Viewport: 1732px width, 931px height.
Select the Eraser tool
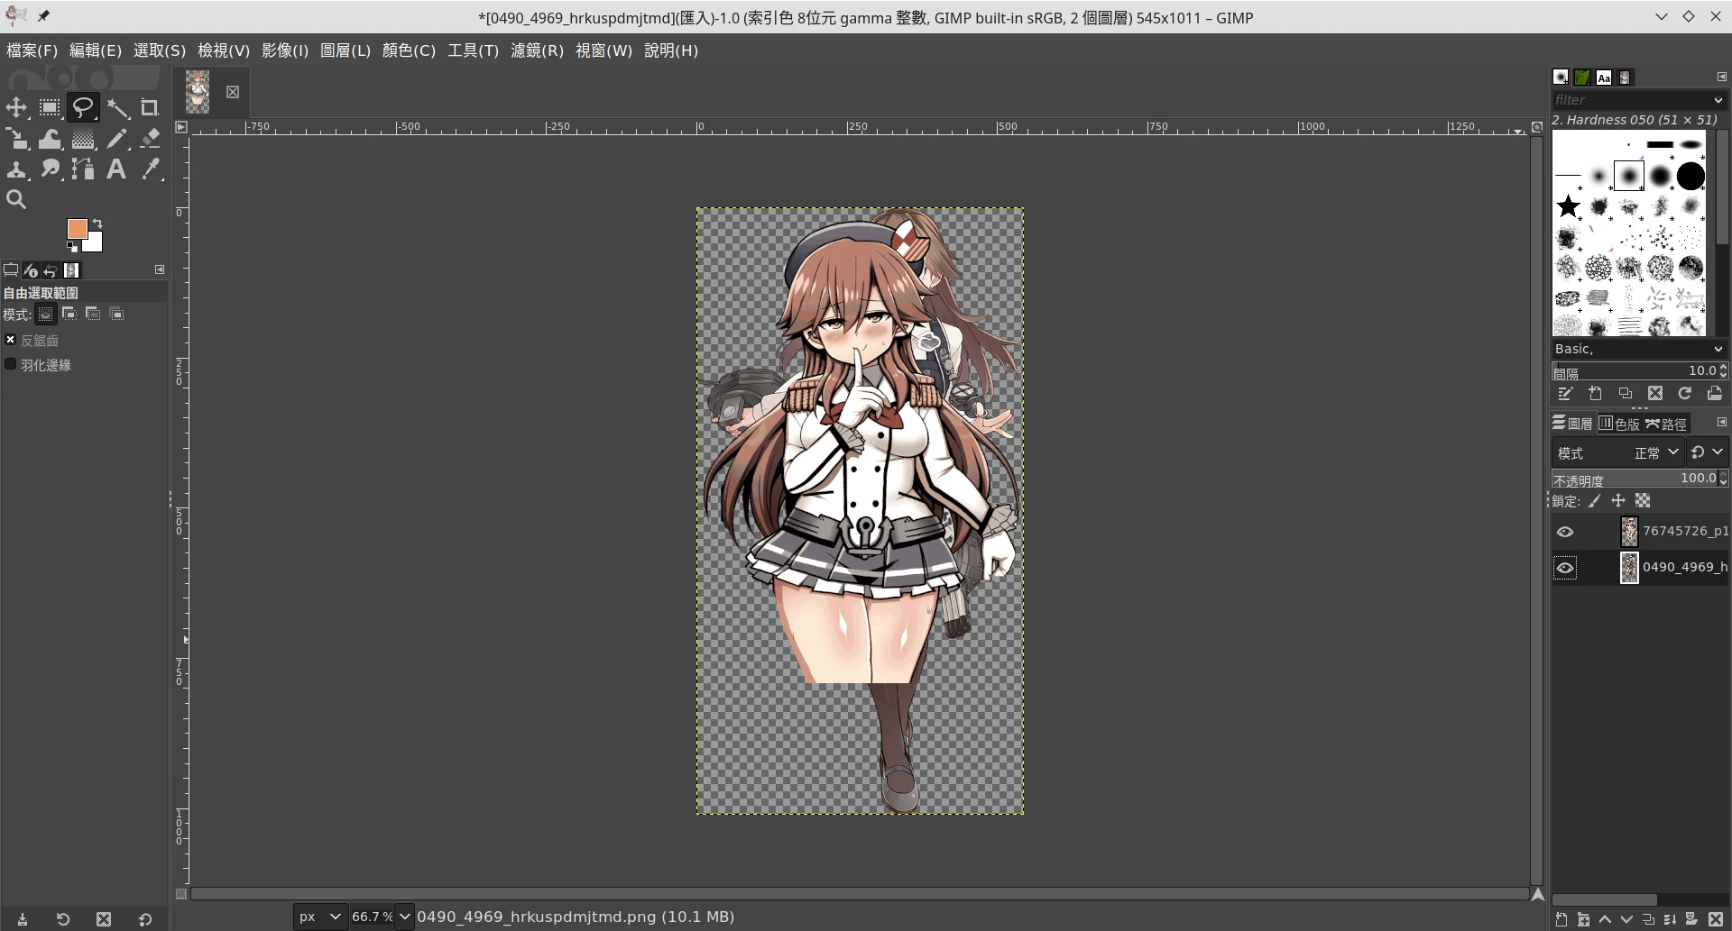click(x=150, y=139)
